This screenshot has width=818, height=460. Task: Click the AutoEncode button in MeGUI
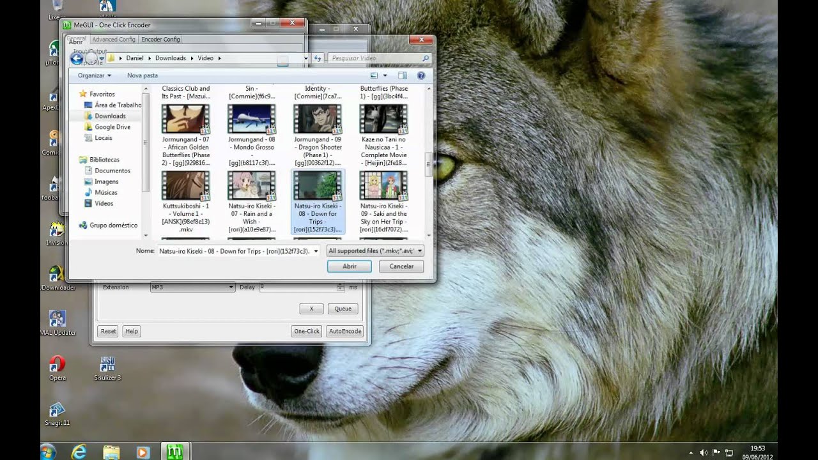(x=344, y=331)
